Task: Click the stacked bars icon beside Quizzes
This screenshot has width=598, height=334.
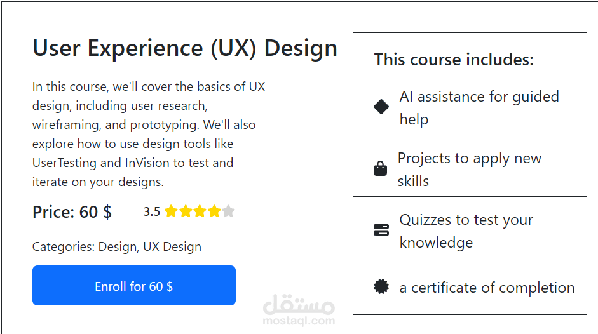Action: pyautogui.click(x=381, y=230)
